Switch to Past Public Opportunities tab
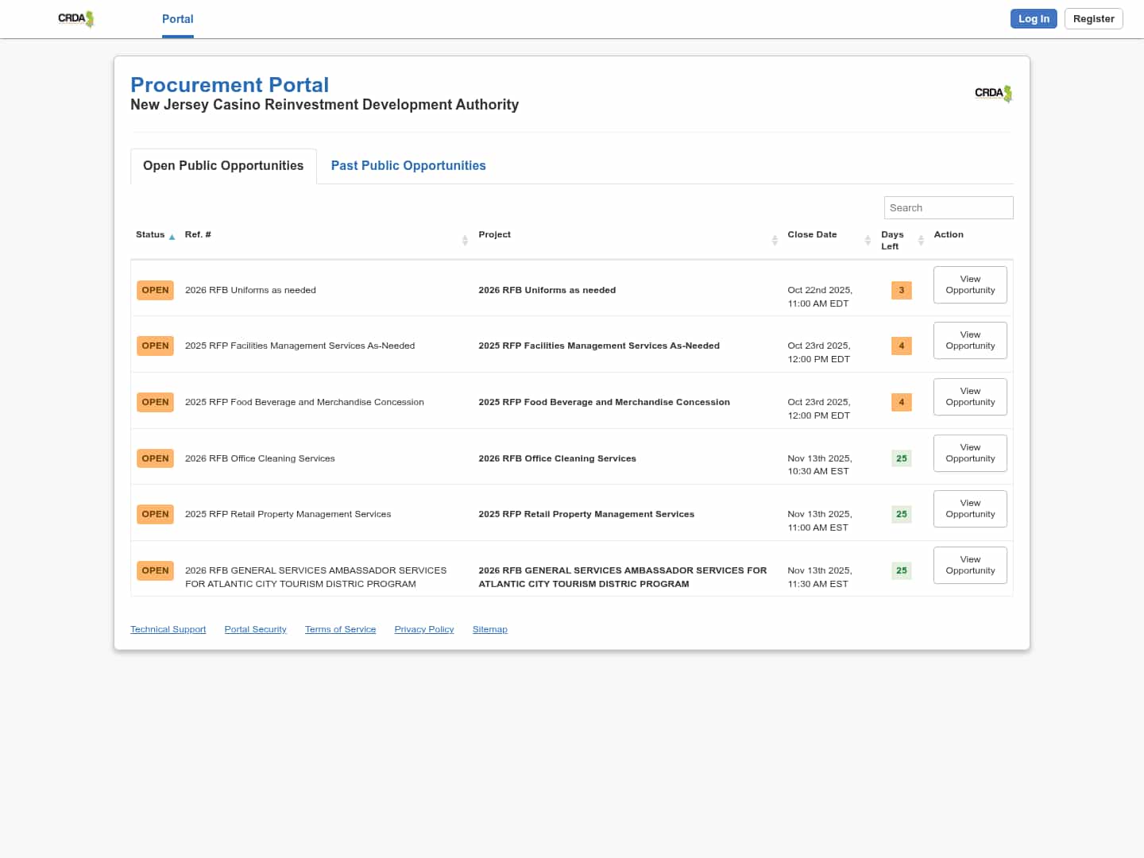The width and height of the screenshot is (1144, 858). [408, 165]
